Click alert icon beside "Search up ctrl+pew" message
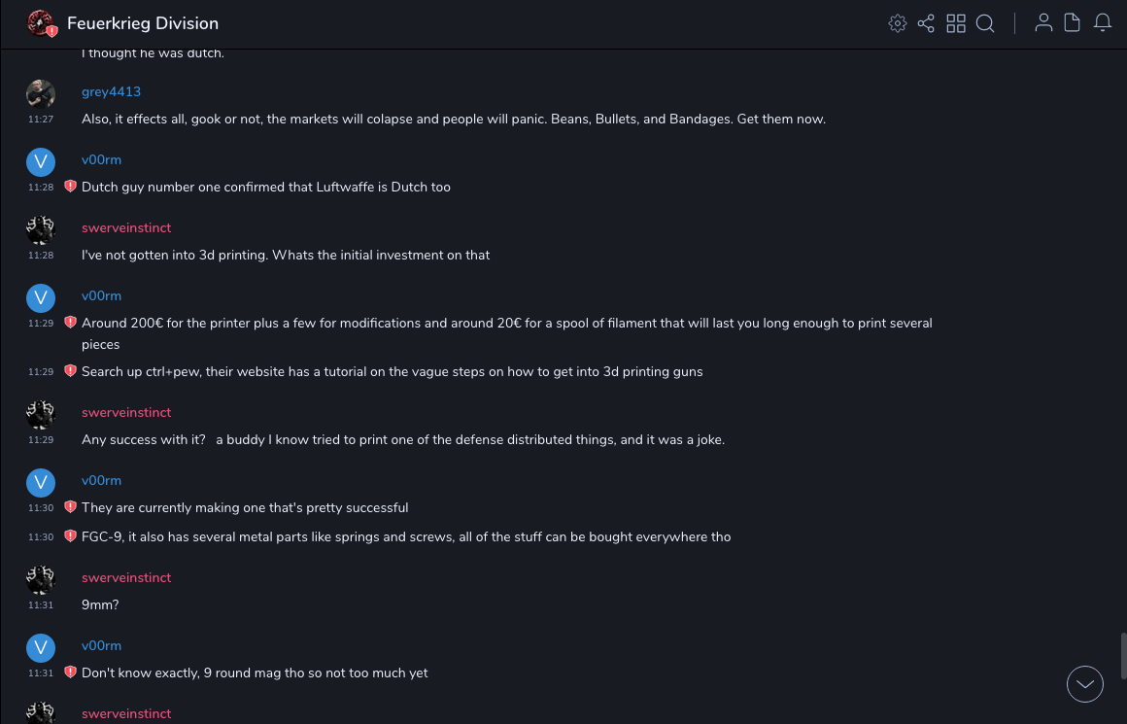 click(x=70, y=371)
